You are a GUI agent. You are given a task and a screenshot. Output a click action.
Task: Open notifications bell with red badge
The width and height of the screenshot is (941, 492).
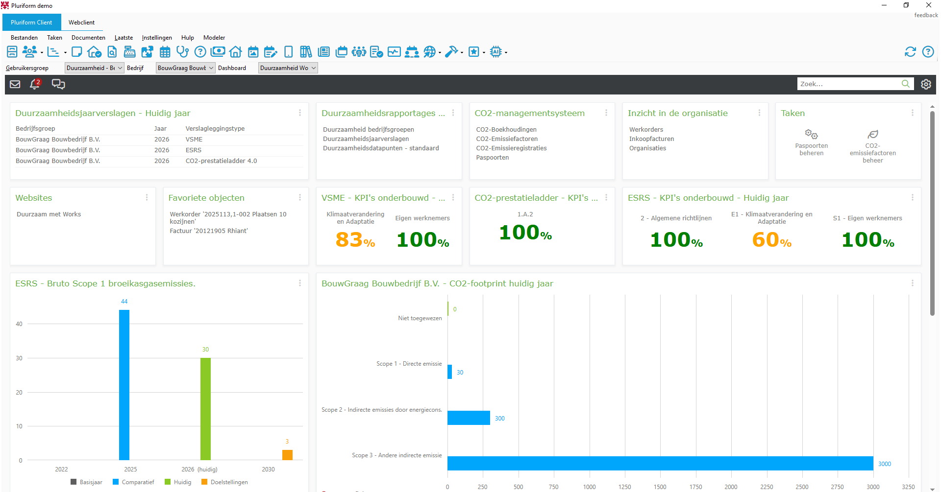click(35, 84)
